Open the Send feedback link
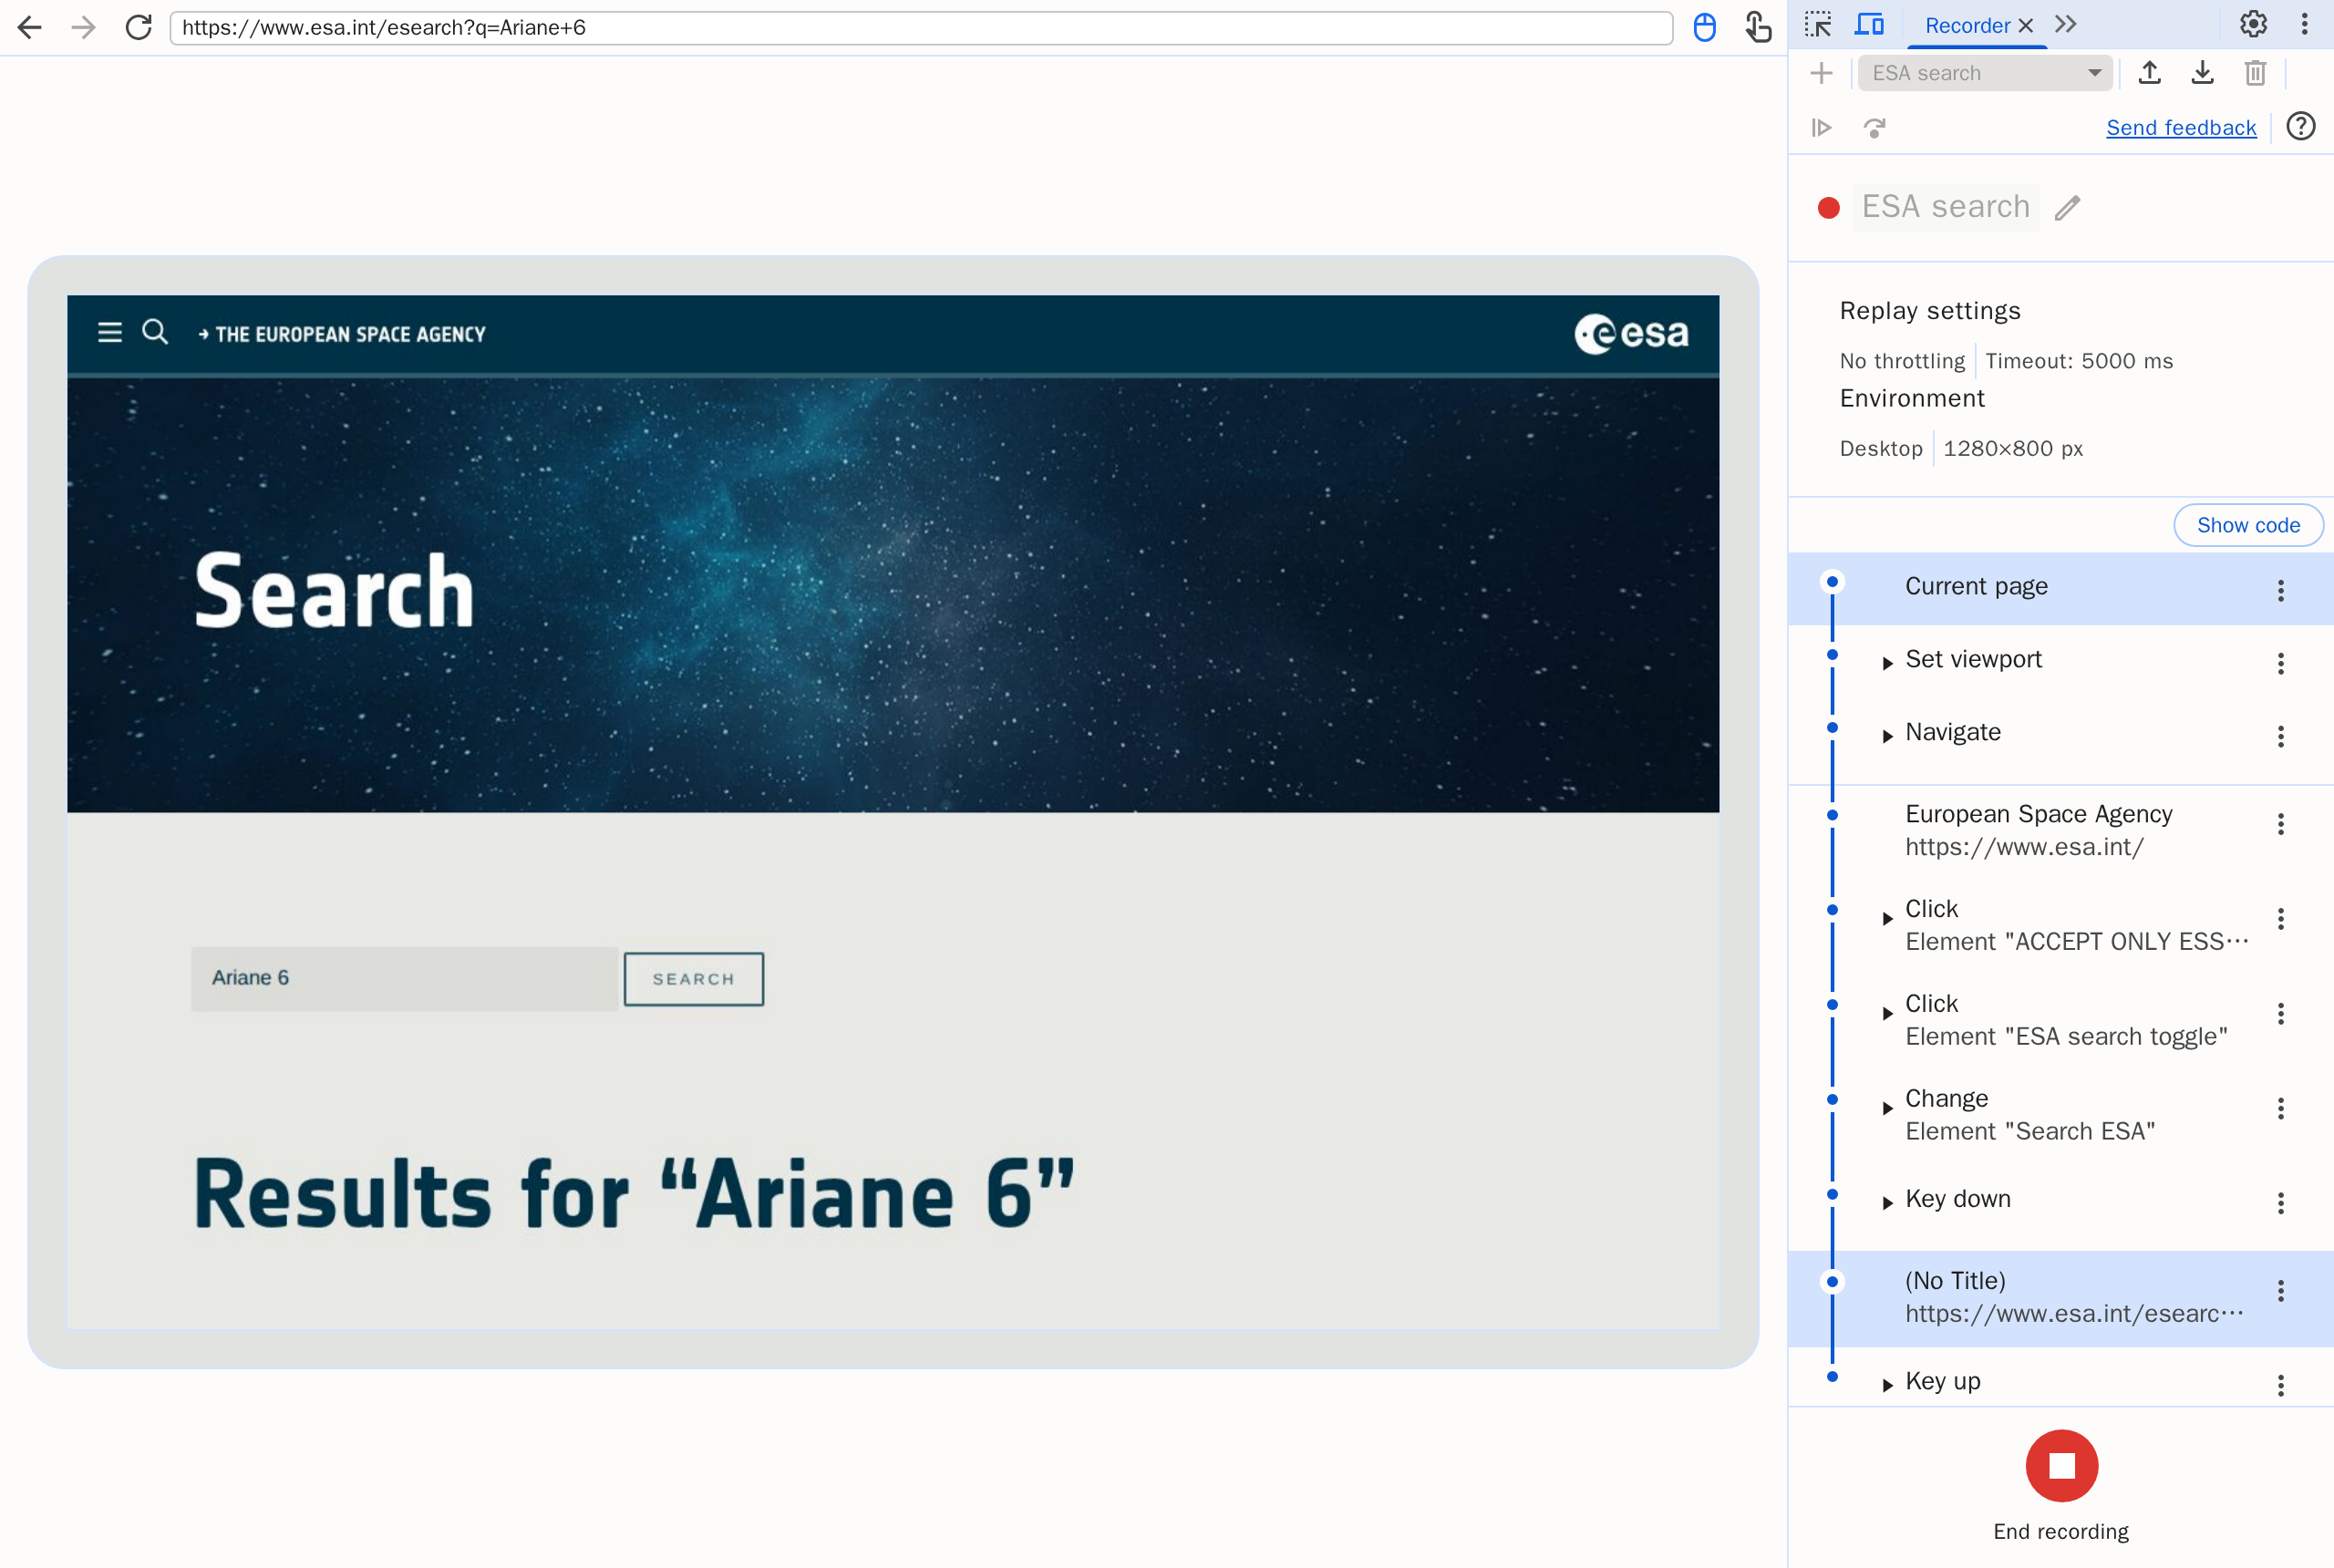This screenshot has height=1568, width=2334. pyautogui.click(x=2181, y=128)
